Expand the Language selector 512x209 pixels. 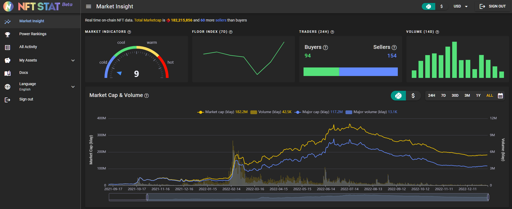73,87
